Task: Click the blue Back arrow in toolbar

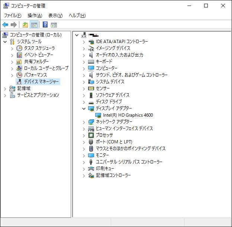Action: (x=5, y=25)
